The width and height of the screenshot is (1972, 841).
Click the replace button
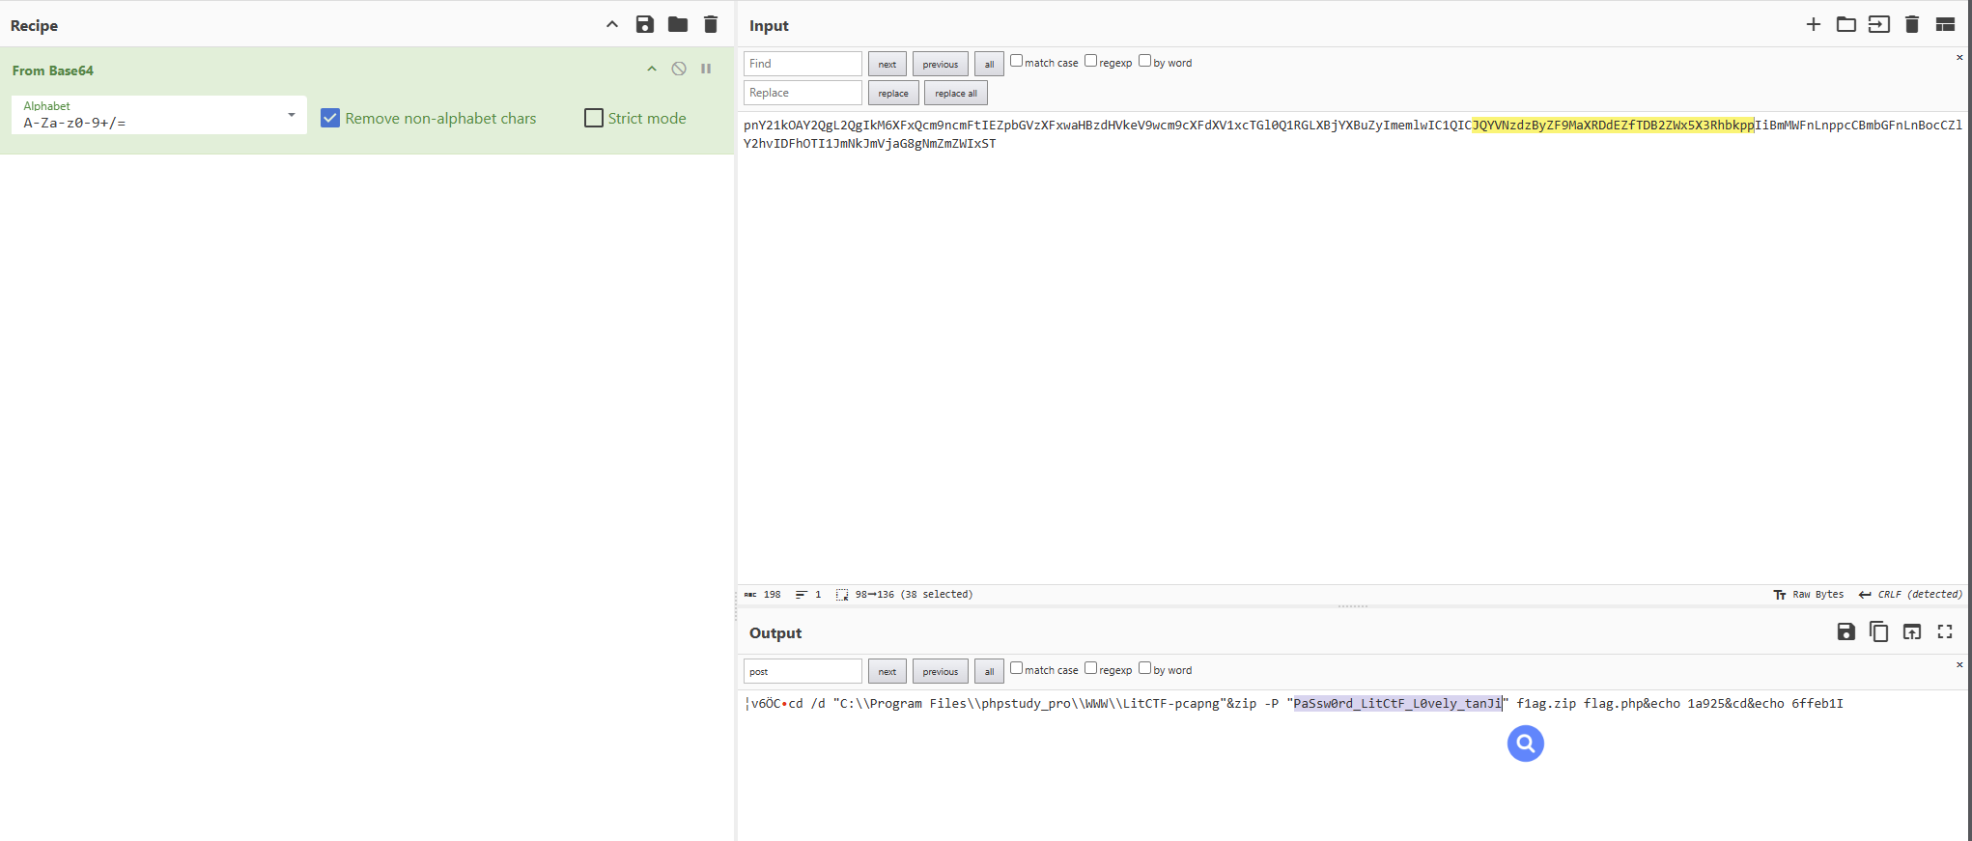click(893, 93)
